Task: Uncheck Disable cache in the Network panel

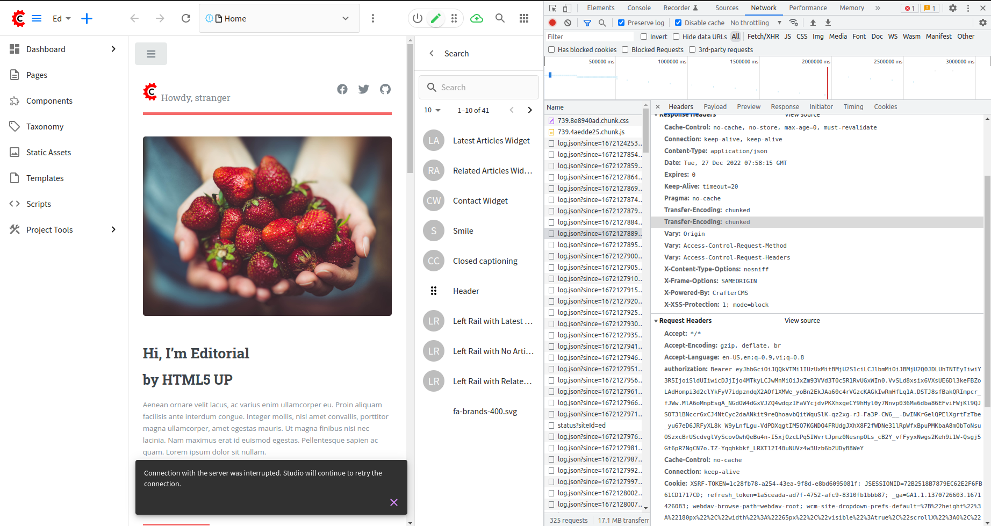Action: [x=678, y=23]
